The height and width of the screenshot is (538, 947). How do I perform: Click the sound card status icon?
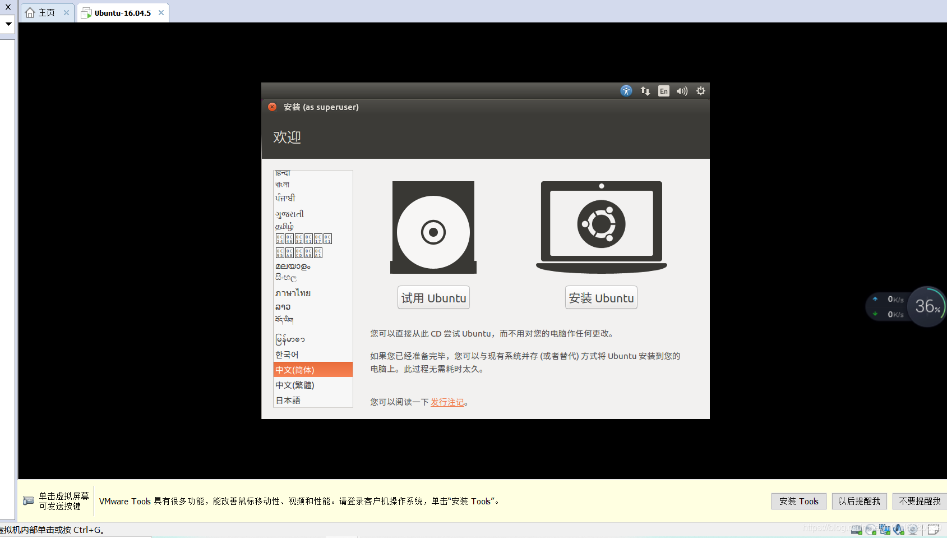tap(899, 529)
